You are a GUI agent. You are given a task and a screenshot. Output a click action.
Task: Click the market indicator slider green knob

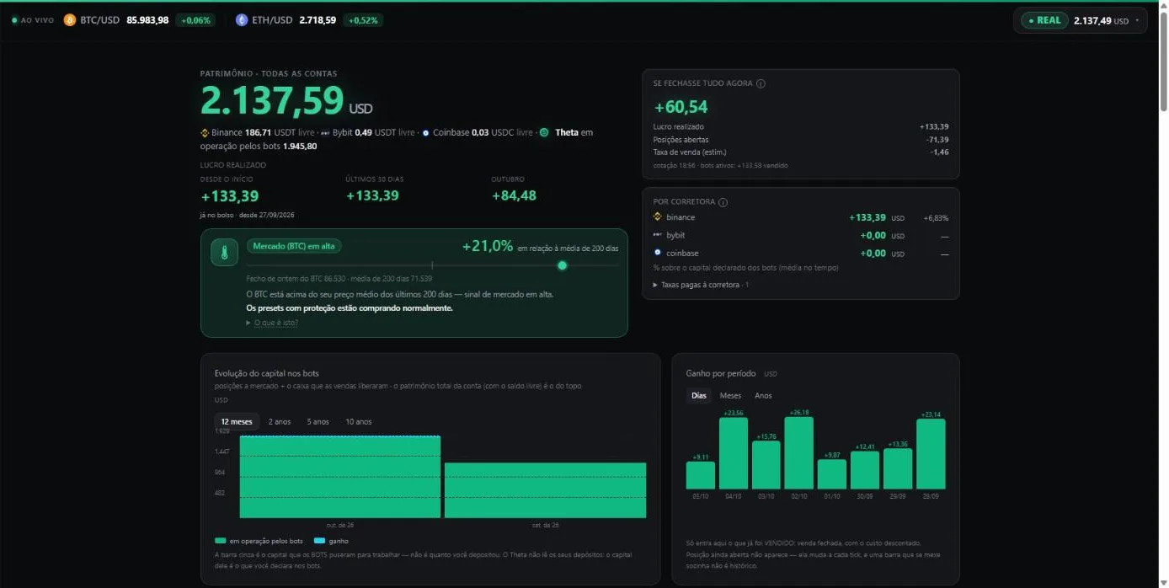pos(563,265)
